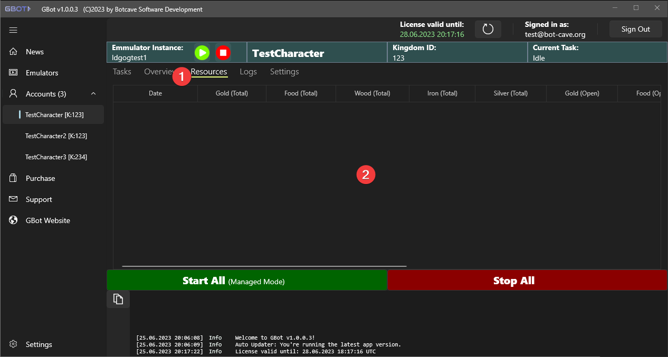Click Start All (Managed Mode) button

[x=247, y=281]
